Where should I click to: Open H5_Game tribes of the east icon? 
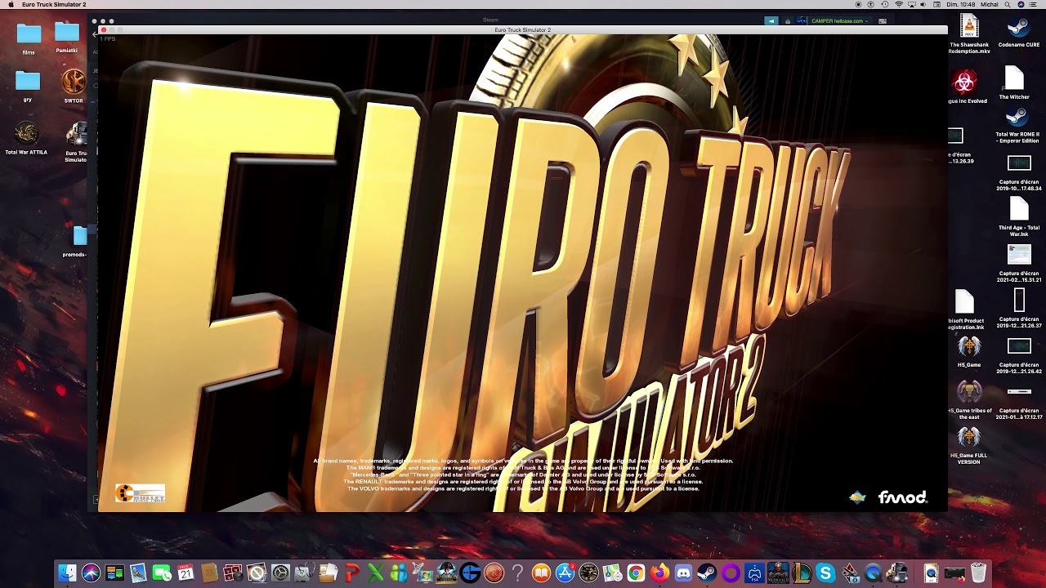pyautogui.click(x=969, y=394)
